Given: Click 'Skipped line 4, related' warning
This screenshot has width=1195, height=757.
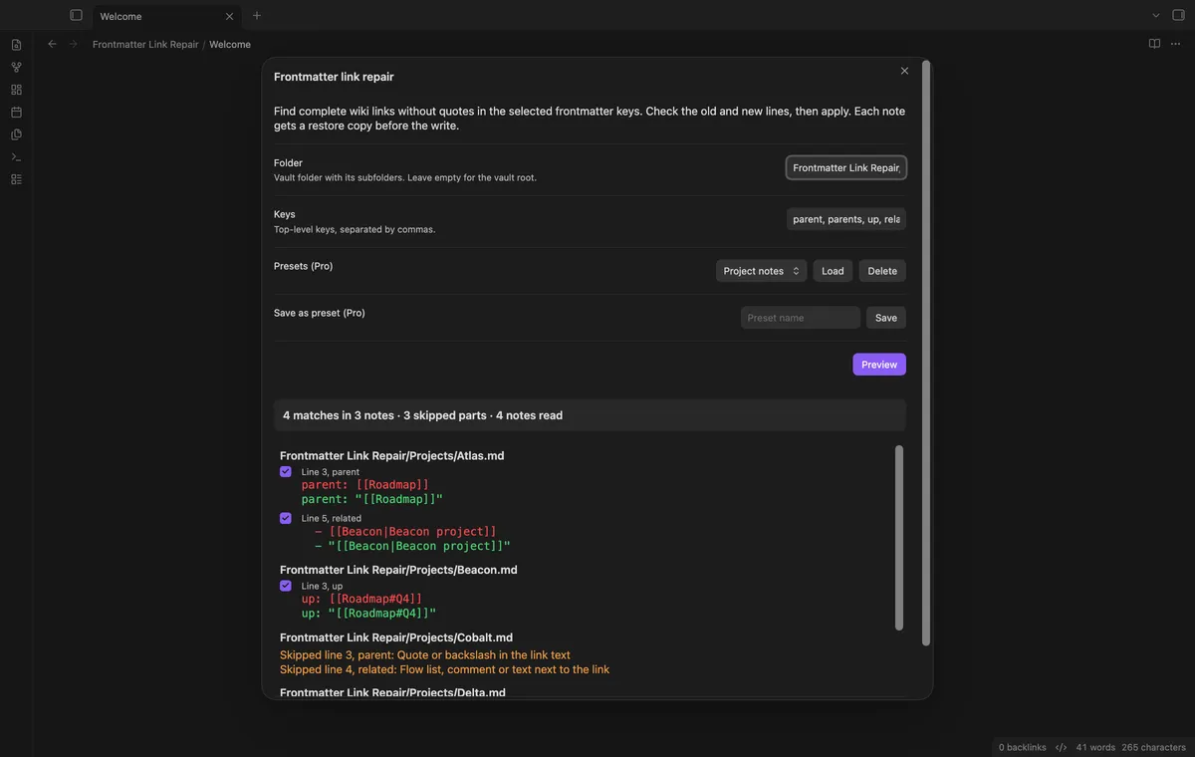Looking at the screenshot, I should click(x=444, y=669).
